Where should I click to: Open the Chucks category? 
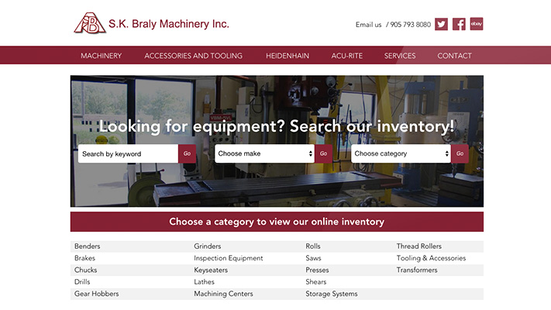[x=85, y=270]
